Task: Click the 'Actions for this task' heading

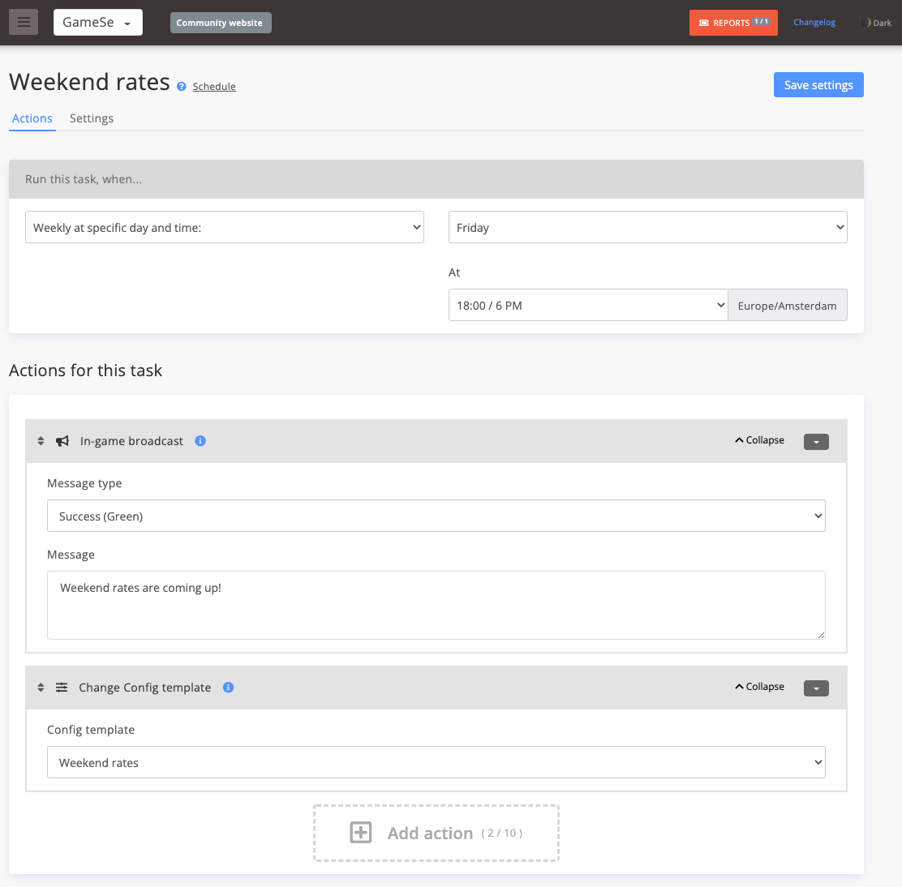Action: (x=86, y=371)
